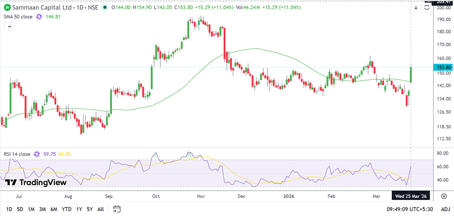454x216 pixels.
Task: Click the Sammaan Capital symbol logo
Action: coord(8,8)
